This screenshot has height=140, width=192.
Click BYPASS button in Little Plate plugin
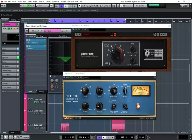163,34
